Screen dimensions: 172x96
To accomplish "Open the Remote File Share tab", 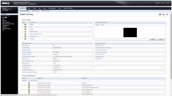I will pos(68,8).
